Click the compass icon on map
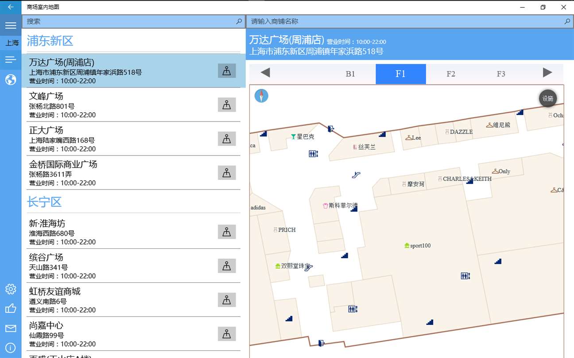574x358 pixels. pyautogui.click(x=261, y=95)
